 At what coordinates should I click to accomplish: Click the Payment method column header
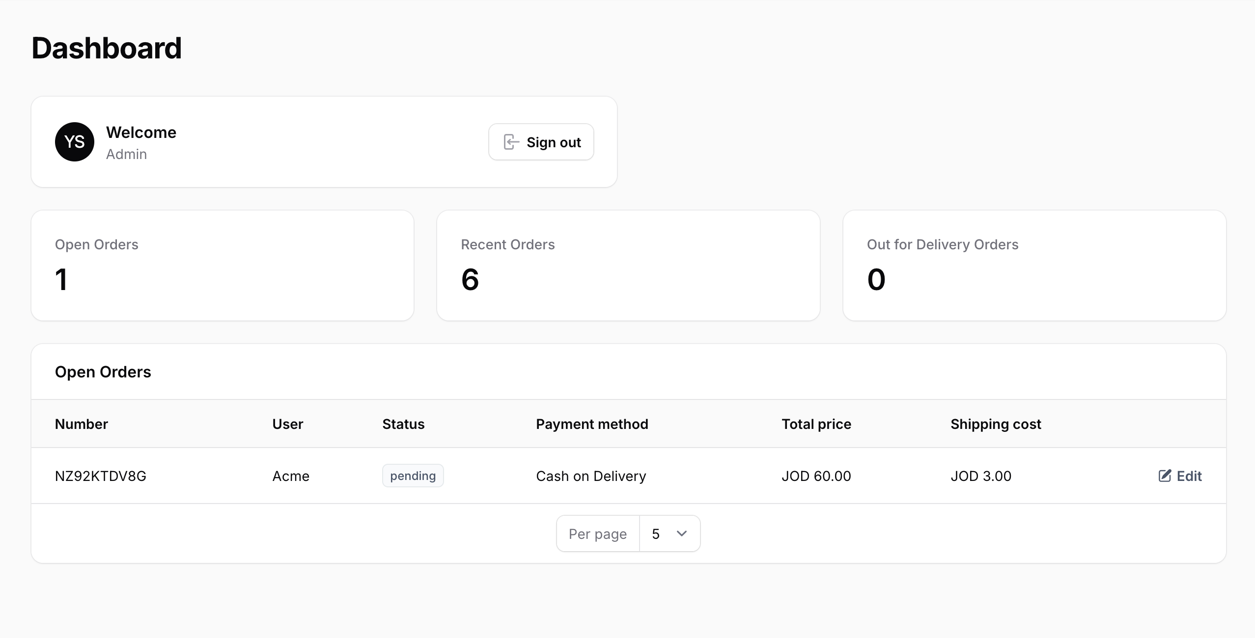pos(592,424)
